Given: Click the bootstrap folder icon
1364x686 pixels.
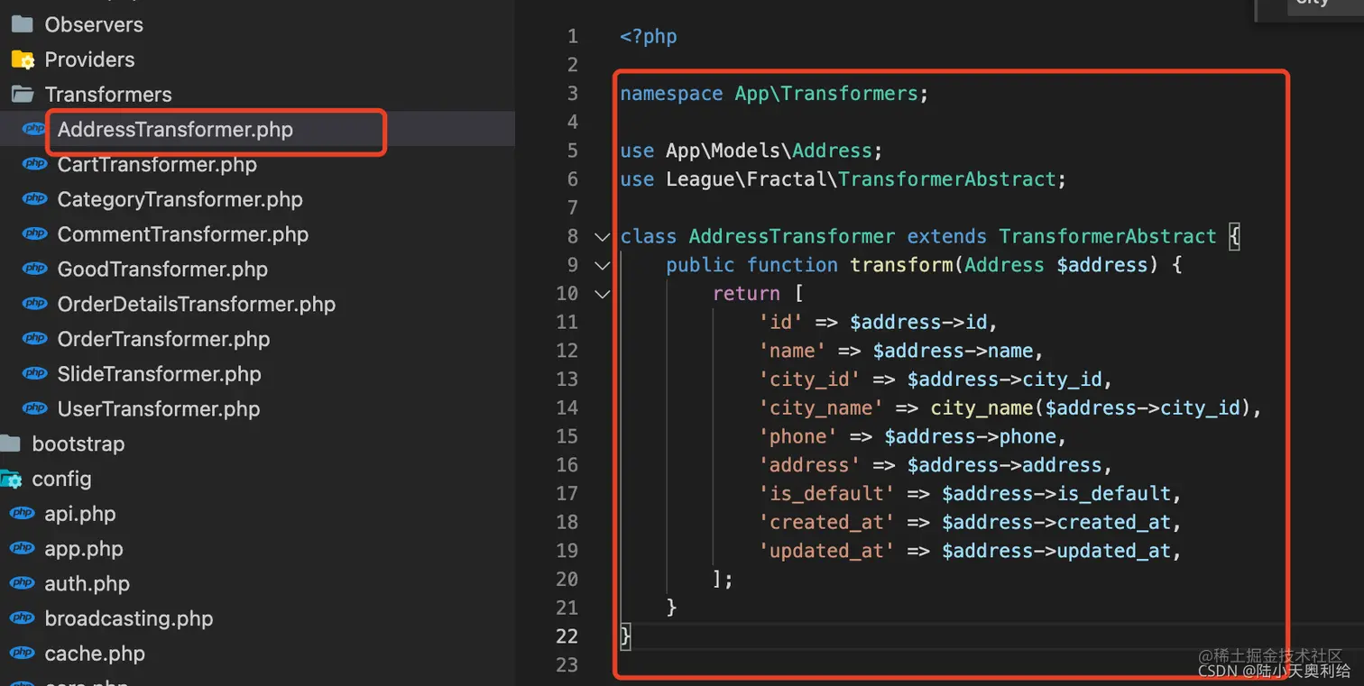Looking at the screenshot, I should point(9,444).
